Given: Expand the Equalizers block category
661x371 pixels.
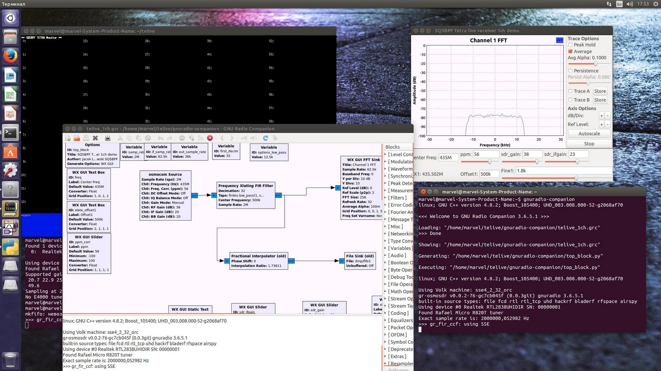Looking at the screenshot, I should [386, 321].
